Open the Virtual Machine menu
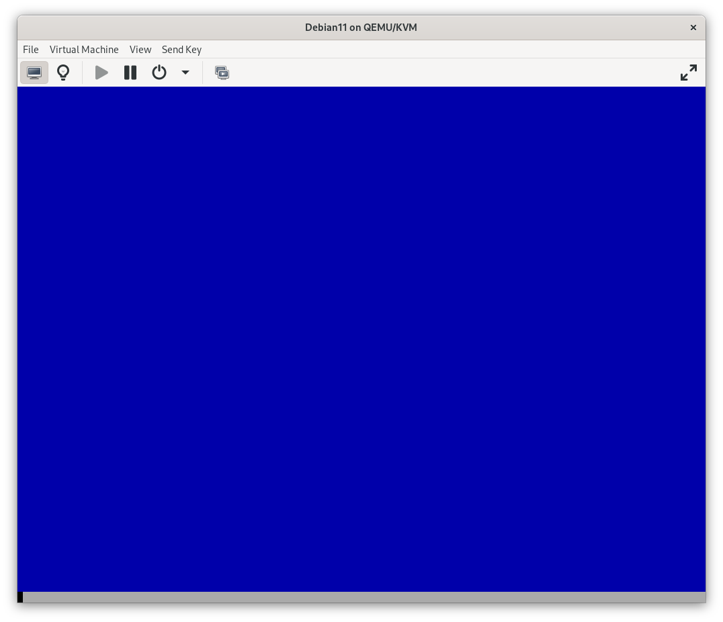This screenshot has width=723, height=622. (x=84, y=49)
